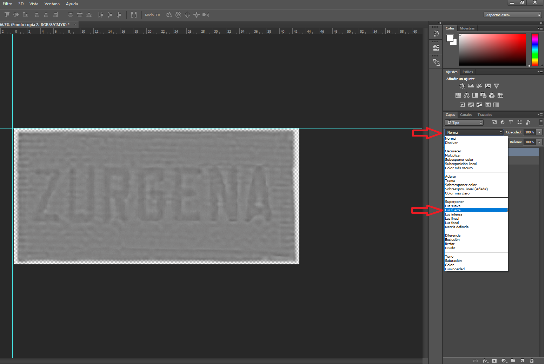The width and height of the screenshot is (545, 364).
Task: Toggle the pixel layer filter
Action: [x=494, y=123]
